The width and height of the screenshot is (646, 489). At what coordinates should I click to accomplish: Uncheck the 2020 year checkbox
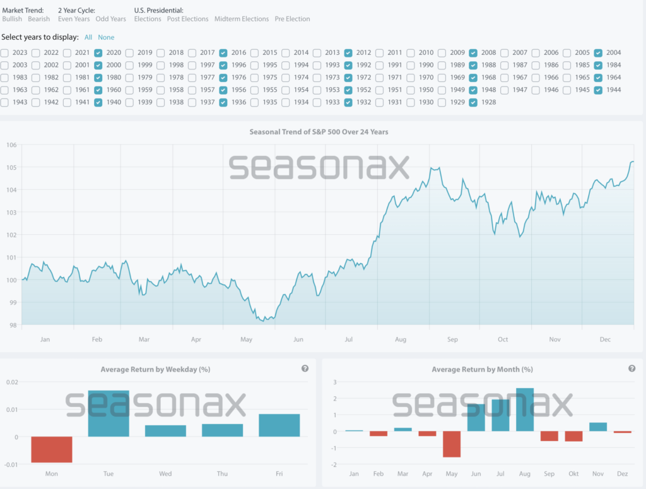coord(98,53)
